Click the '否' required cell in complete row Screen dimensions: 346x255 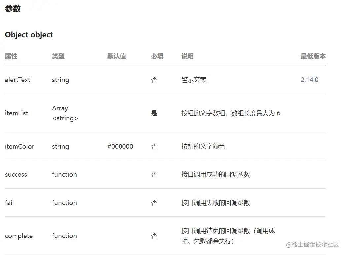(154, 236)
